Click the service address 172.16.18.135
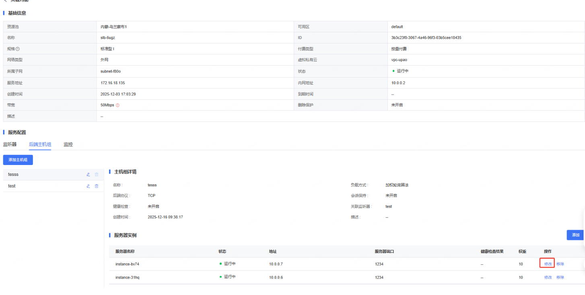 click(113, 83)
